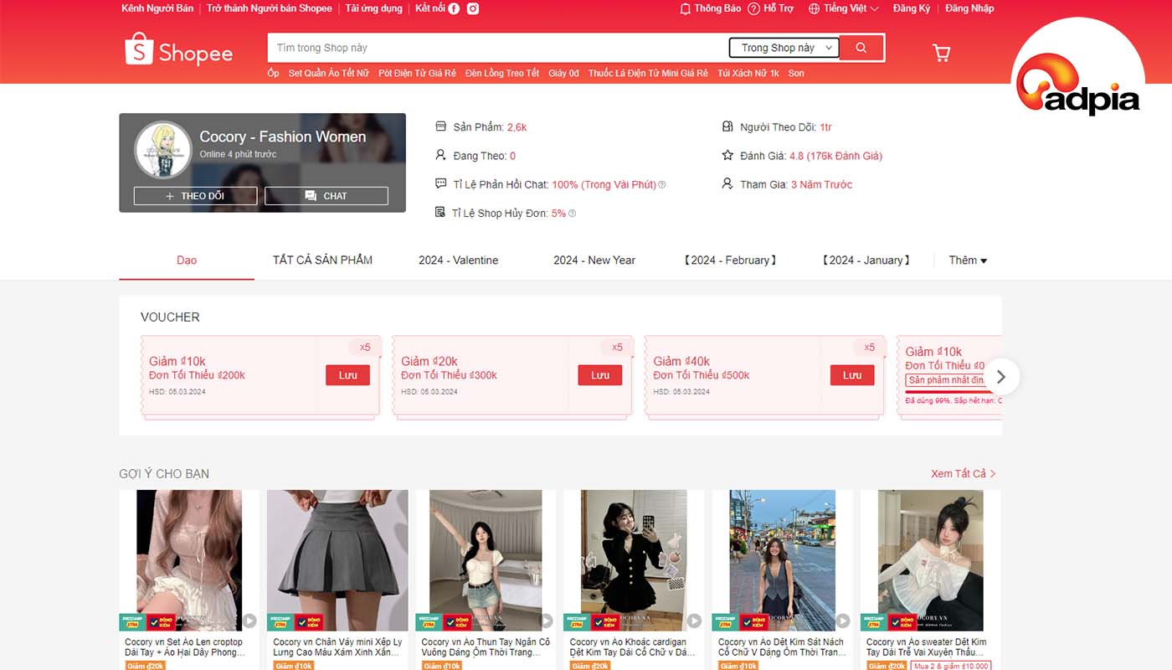Click the red magnifier search button
Image resolution: width=1172 pixels, height=670 pixels.
[861, 48]
